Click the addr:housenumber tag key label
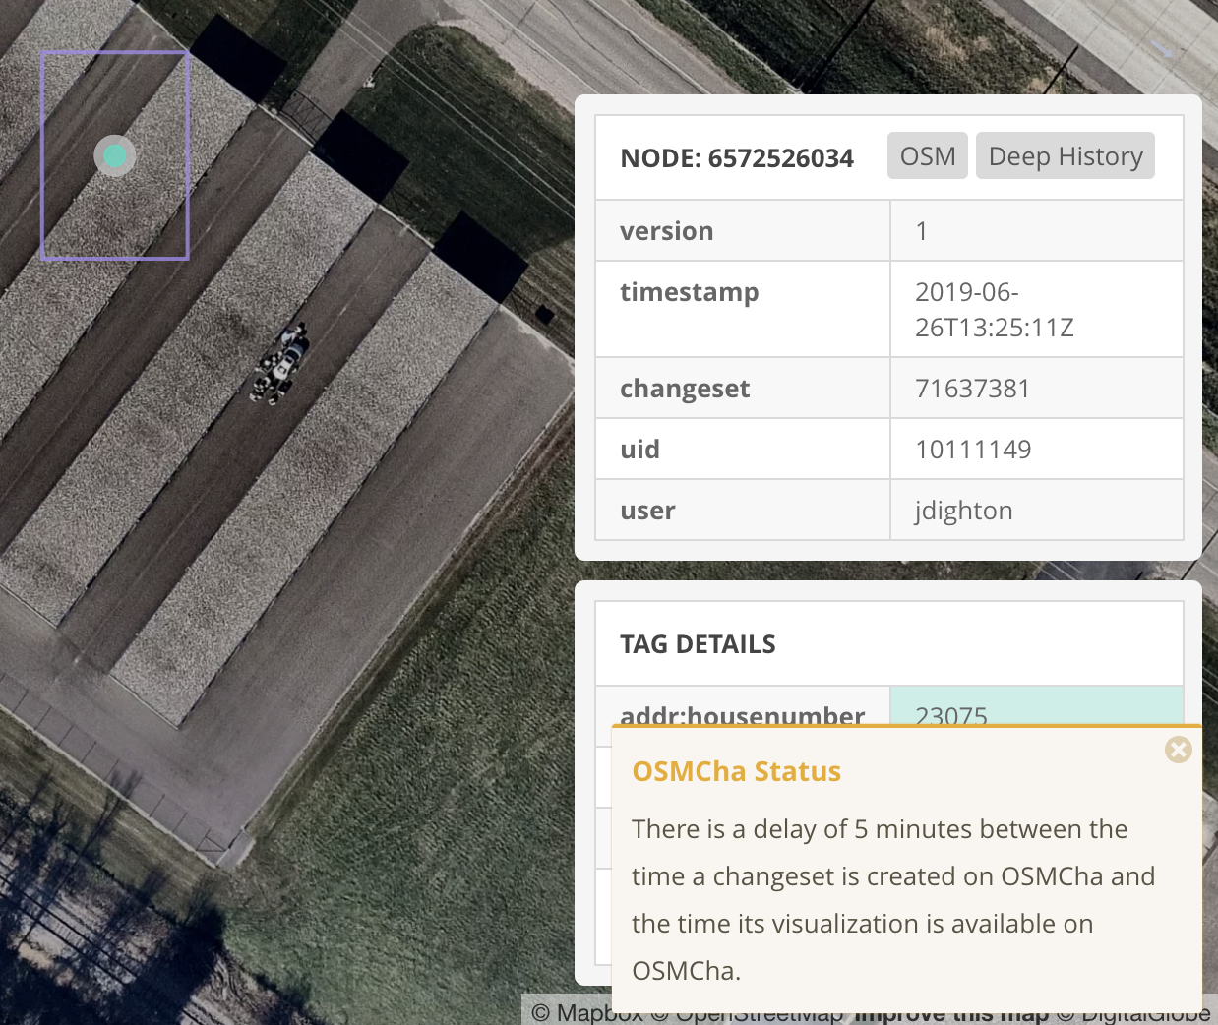This screenshot has height=1025, width=1218. pos(742,717)
